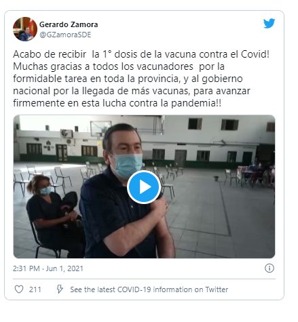The width and height of the screenshot is (298, 322).
Task: Like the tweet with the heart icon
Action: click(x=19, y=289)
